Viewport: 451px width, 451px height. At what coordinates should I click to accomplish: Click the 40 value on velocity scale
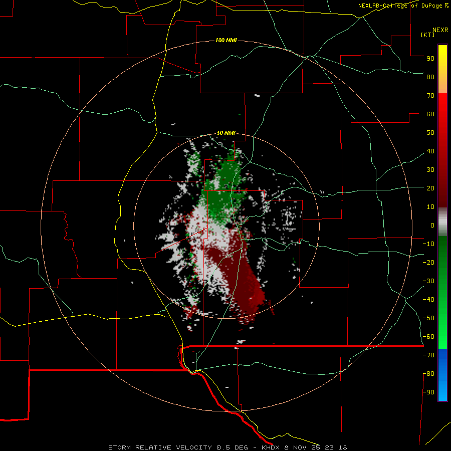tap(430, 151)
